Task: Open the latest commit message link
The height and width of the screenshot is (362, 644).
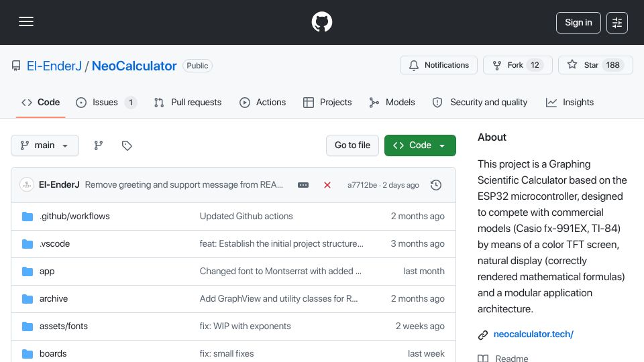Action: click(x=184, y=185)
